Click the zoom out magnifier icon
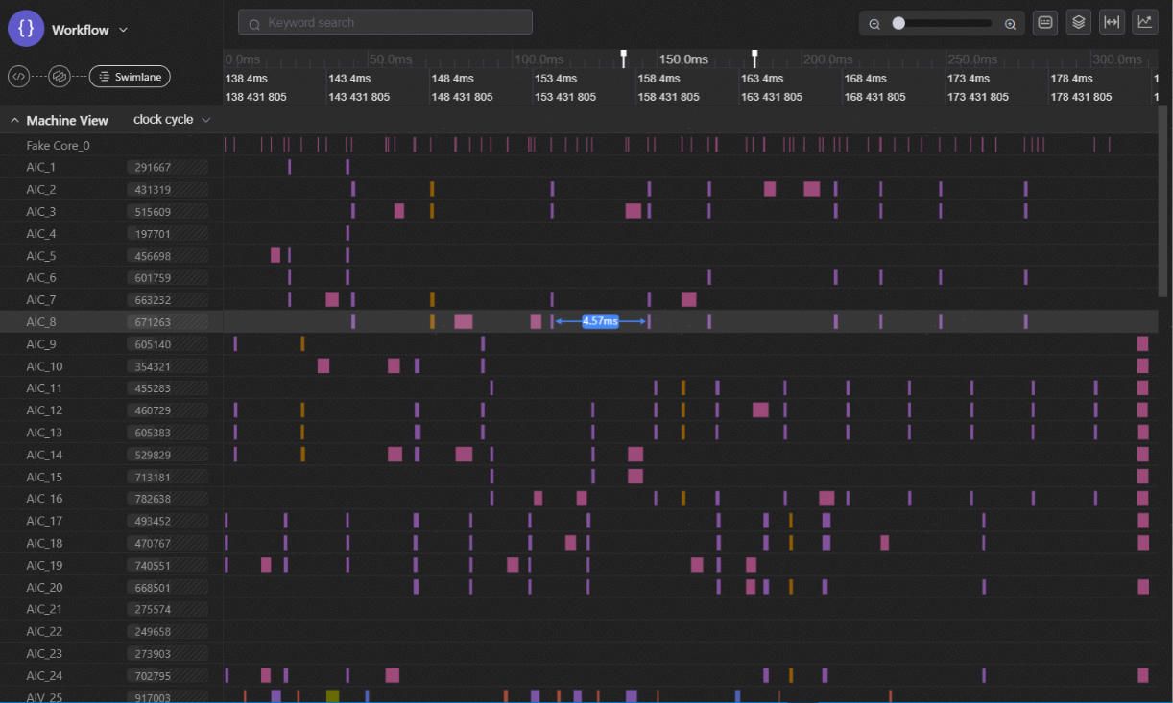1173x703 pixels. coord(874,24)
